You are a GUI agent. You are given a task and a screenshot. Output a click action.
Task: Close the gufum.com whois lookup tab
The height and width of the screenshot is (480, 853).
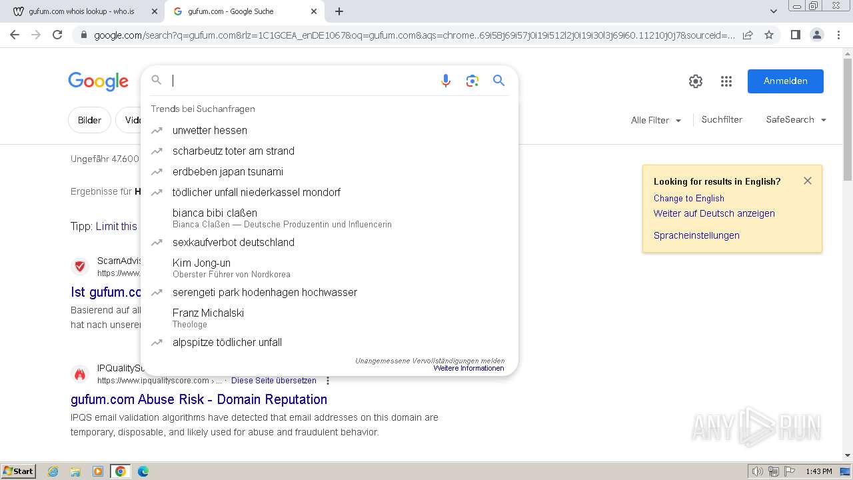154,11
